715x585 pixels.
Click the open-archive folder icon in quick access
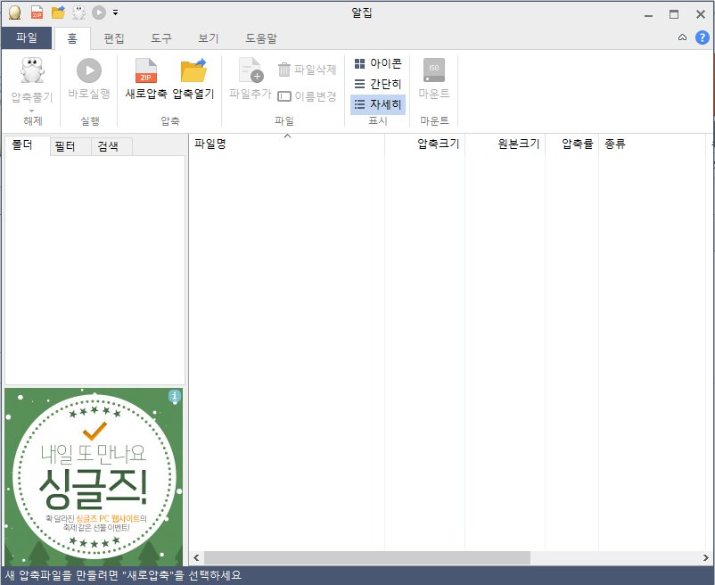[58, 12]
